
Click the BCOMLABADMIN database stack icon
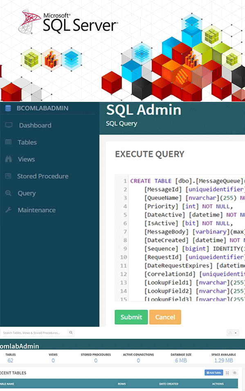tap(8, 108)
